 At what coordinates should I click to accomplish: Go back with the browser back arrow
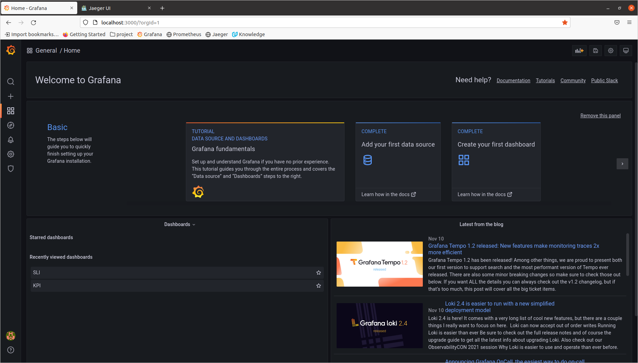9,23
